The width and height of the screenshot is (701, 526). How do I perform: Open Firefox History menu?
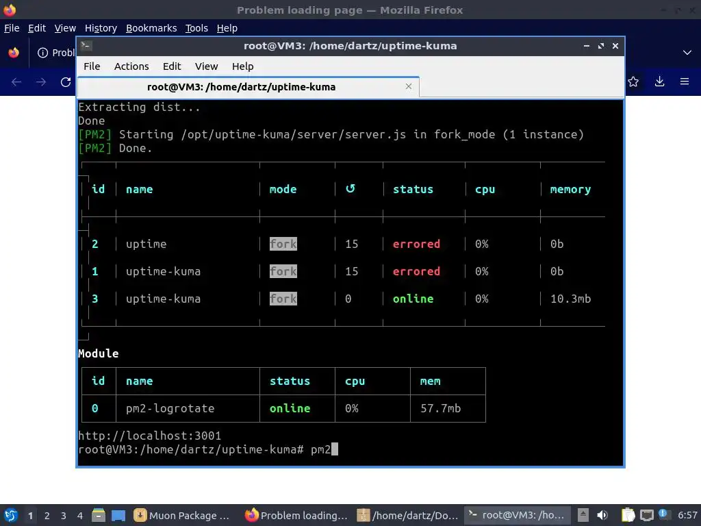point(101,28)
